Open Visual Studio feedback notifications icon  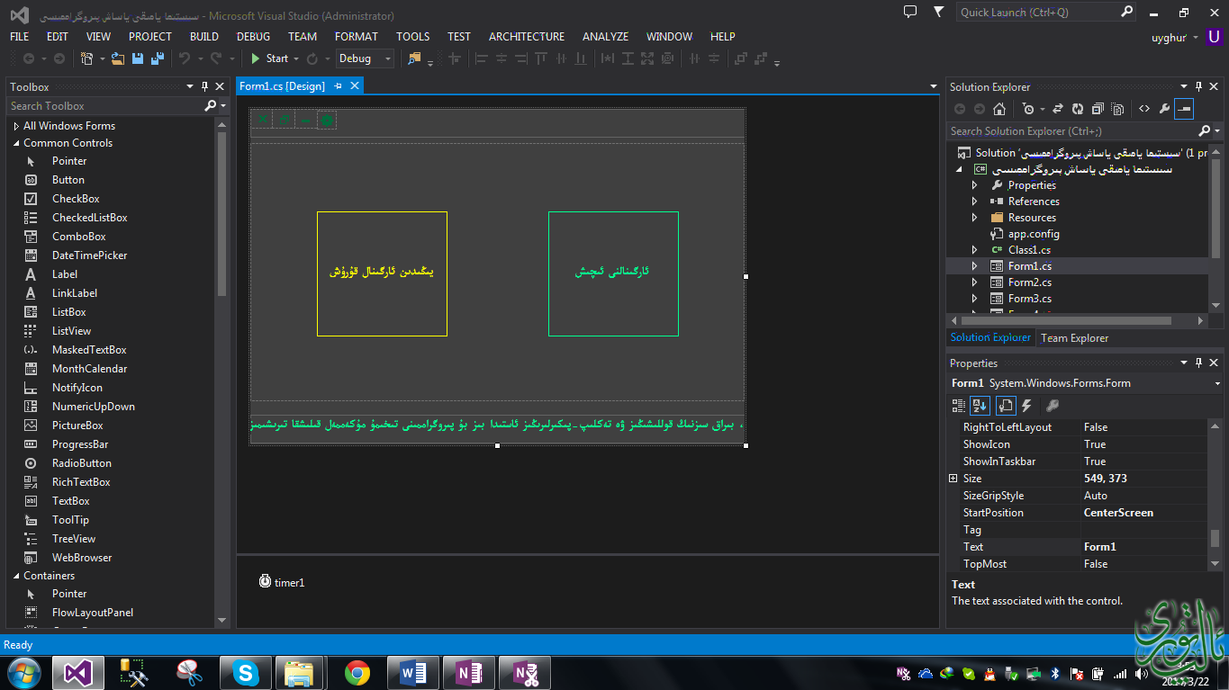910,13
